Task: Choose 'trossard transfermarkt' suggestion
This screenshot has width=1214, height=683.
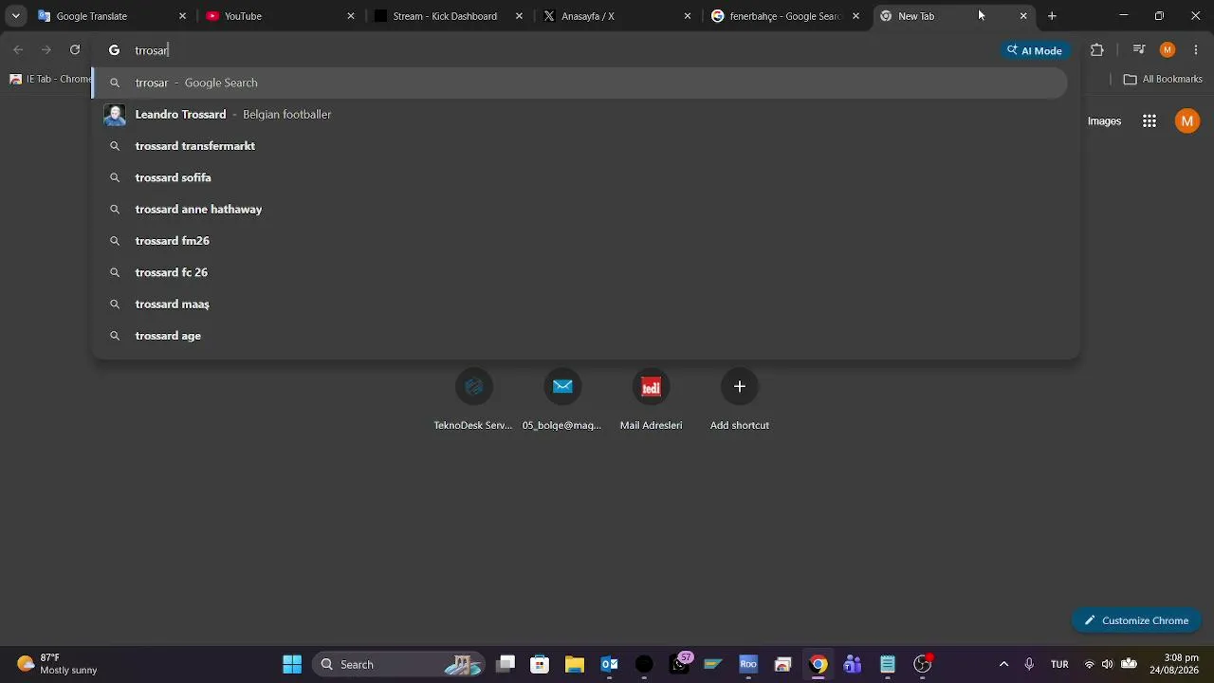Action: 579,146
